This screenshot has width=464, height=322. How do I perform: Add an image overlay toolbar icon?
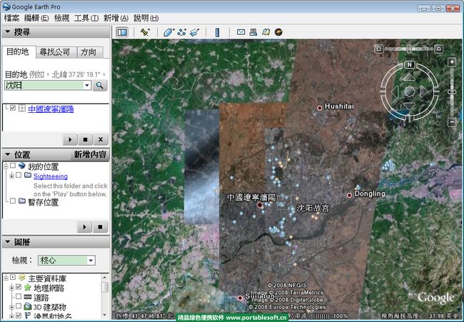point(194,32)
